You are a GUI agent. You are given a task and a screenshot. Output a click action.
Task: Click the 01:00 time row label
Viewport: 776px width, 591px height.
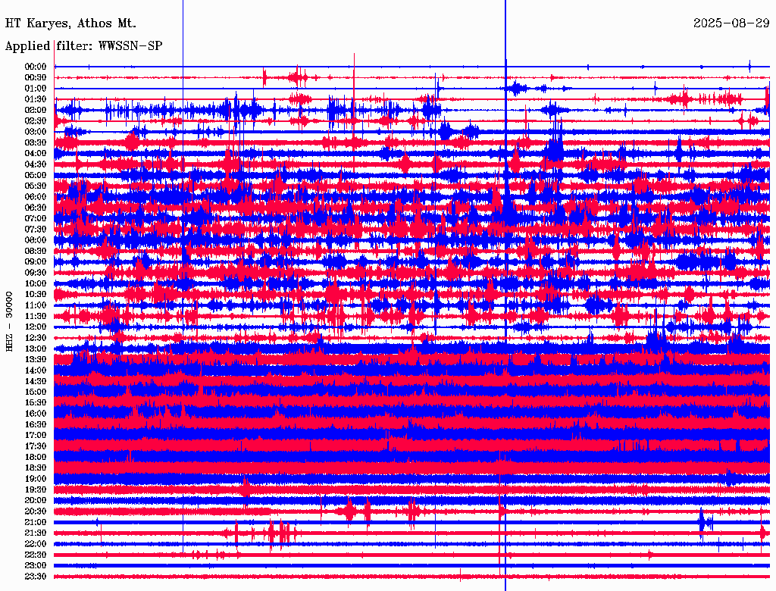[36, 89]
